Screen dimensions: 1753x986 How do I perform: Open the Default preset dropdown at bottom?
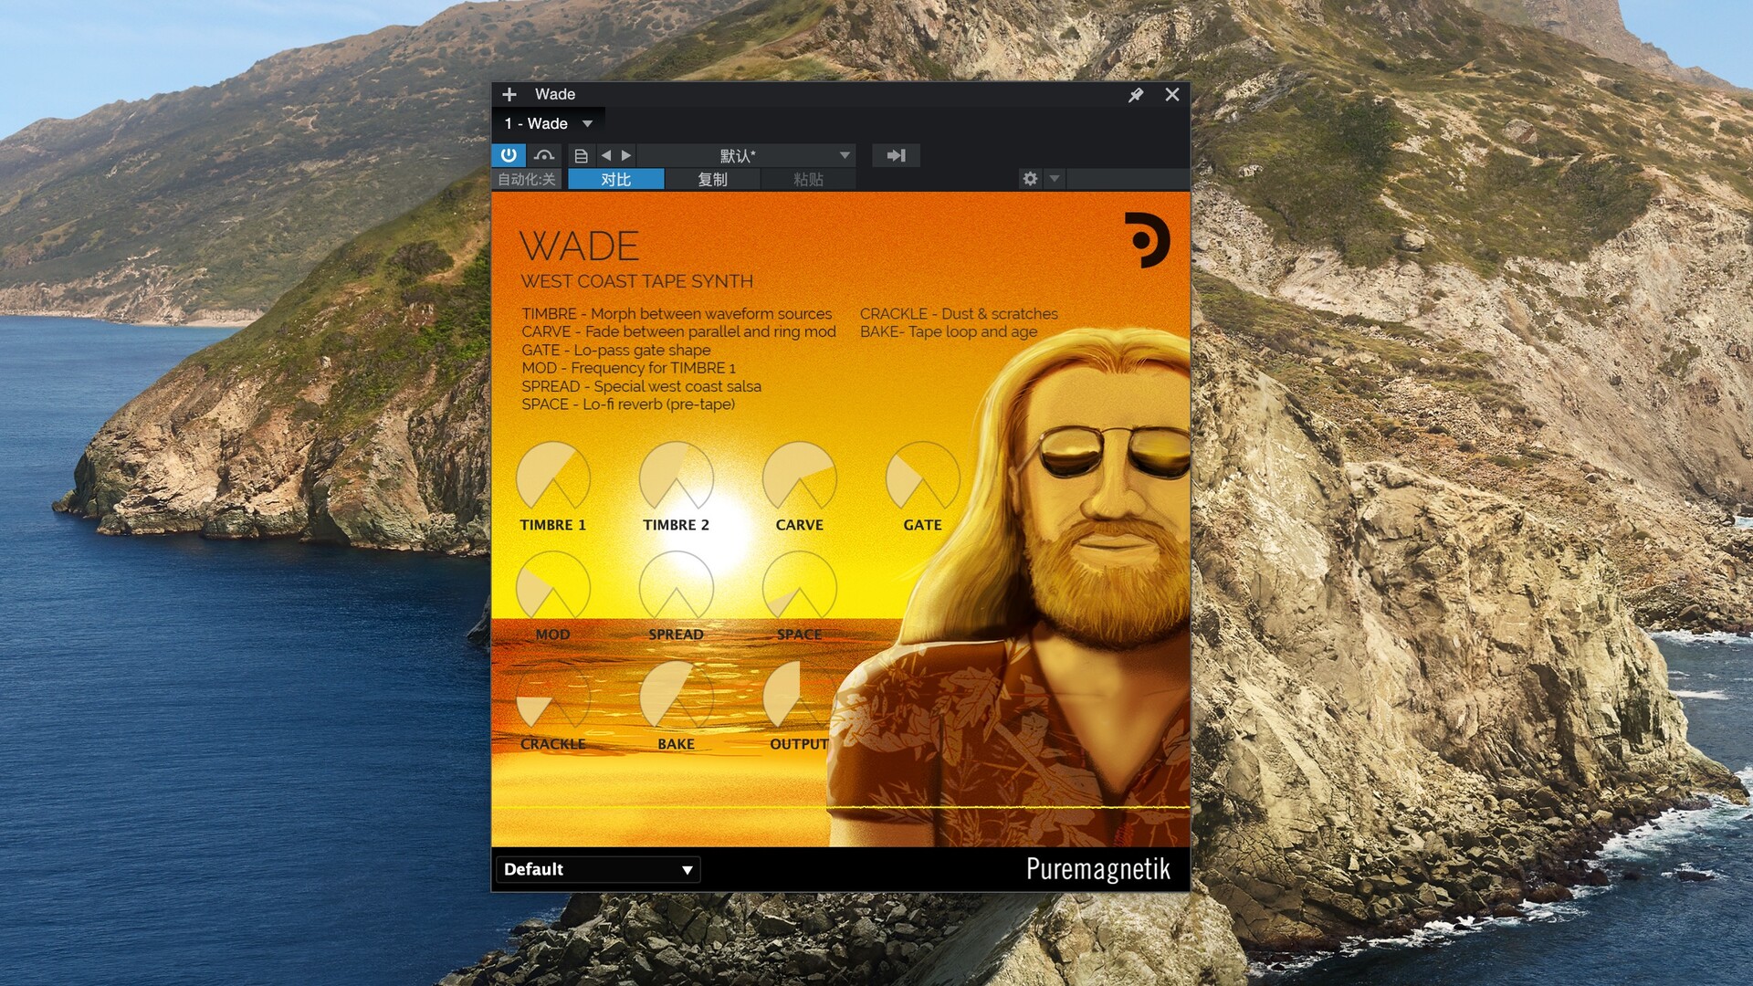[598, 869]
